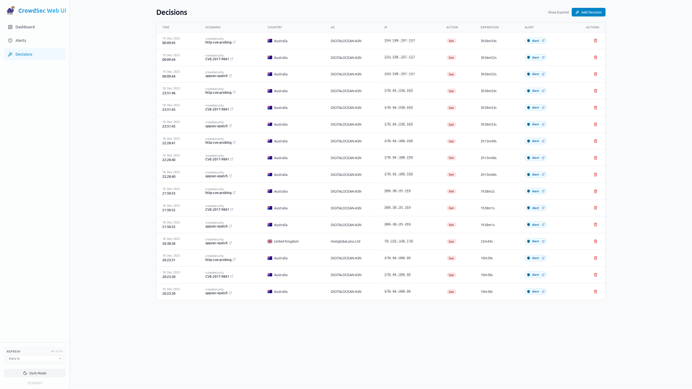Open the Refresh interval dropdown
The width and height of the screenshot is (692, 389).
tap(35, 358)
